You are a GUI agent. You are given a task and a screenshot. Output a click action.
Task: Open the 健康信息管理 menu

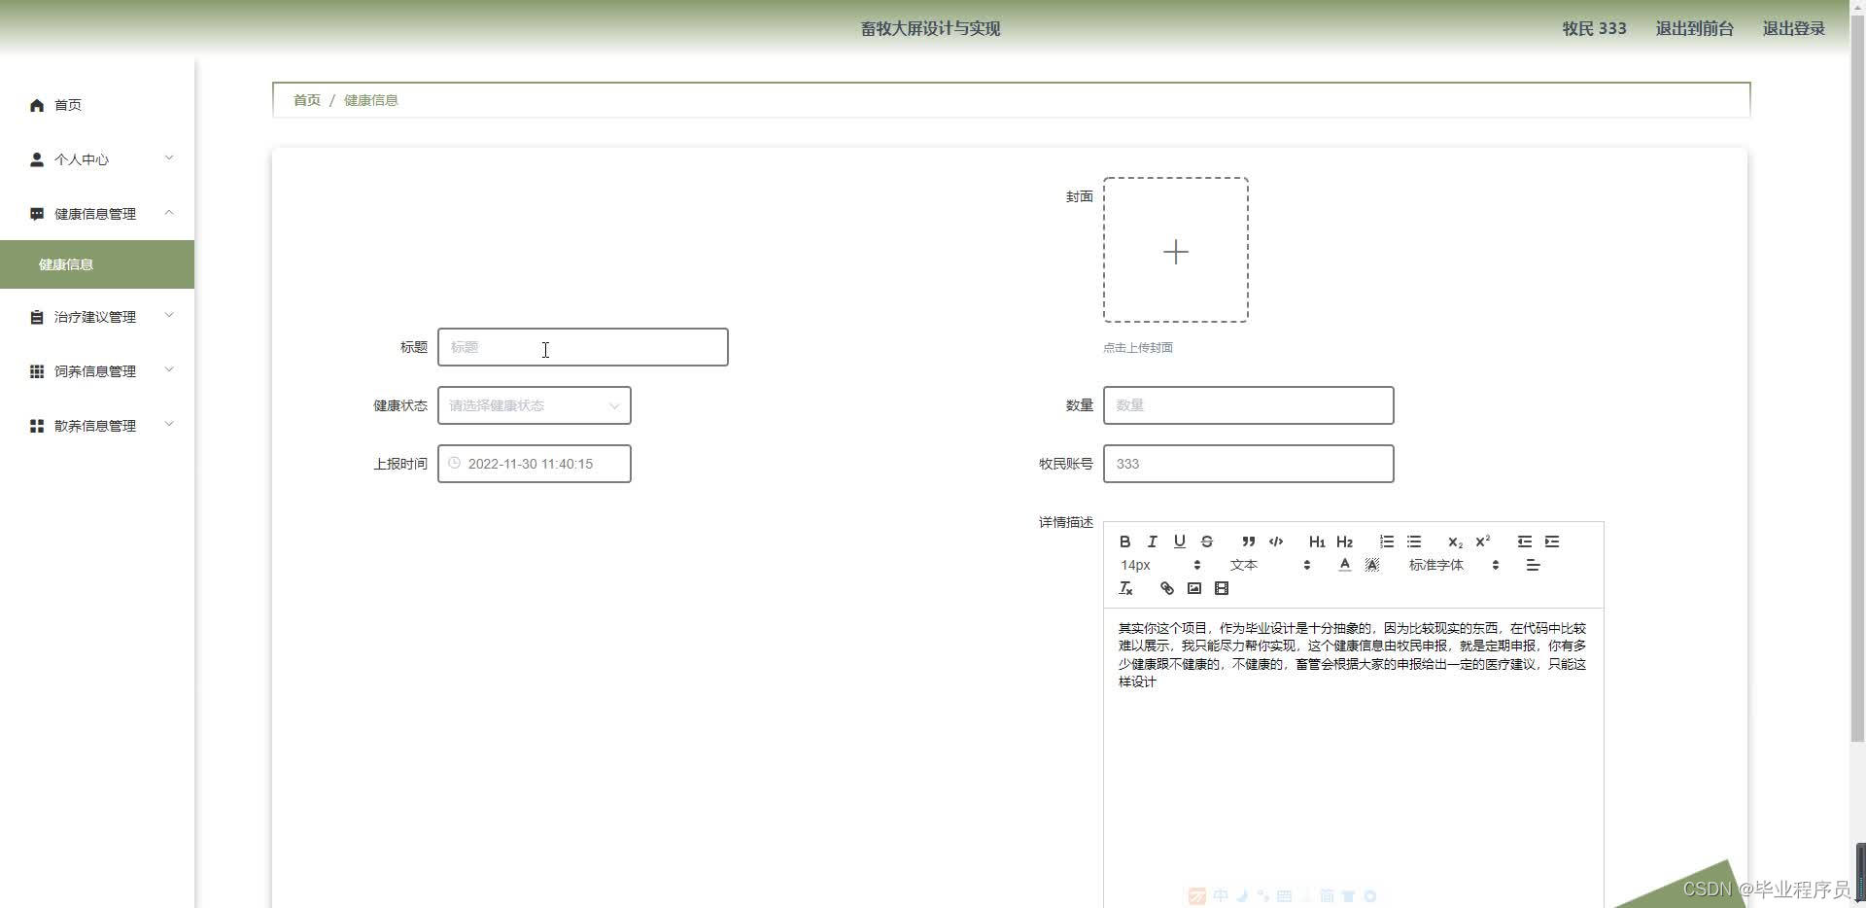point(97,214)
